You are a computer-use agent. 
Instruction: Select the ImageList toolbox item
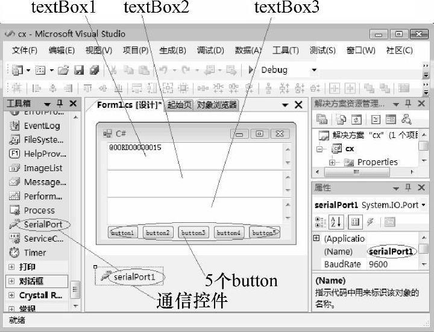tap(36, 168)
